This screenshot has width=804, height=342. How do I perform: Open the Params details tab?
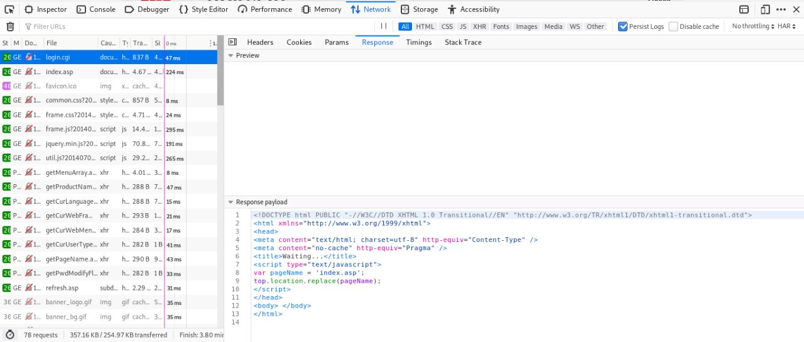click(x=337, y=42)
